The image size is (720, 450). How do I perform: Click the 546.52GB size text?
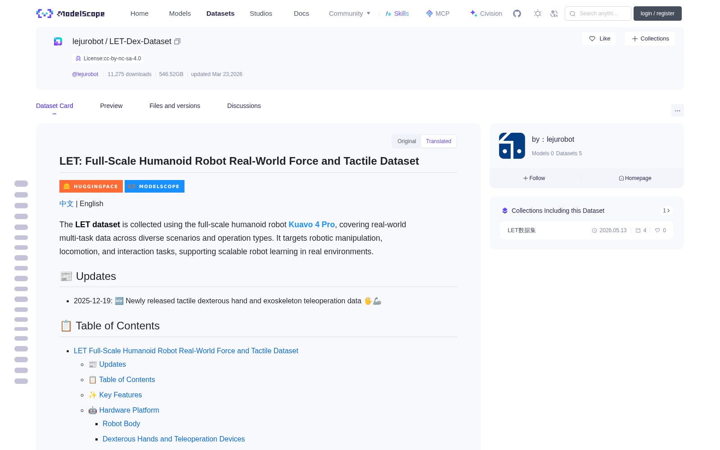coord(171,74)
